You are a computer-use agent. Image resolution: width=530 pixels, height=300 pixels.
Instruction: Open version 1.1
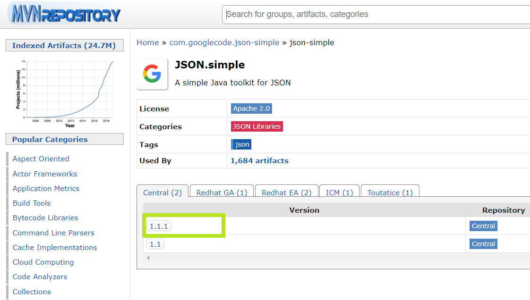pos(155,244)
